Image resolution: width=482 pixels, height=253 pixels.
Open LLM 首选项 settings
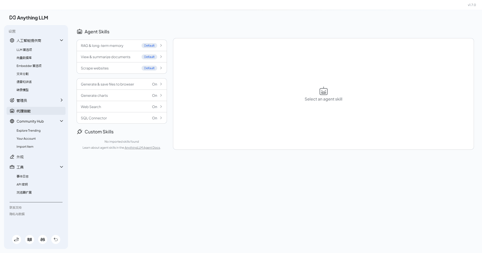pyautogui.click(x=24, y=50)
